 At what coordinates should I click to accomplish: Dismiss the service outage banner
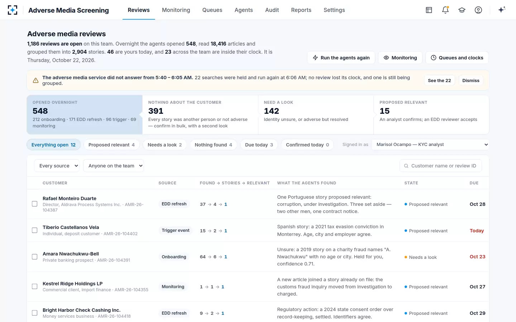point(471,80)
